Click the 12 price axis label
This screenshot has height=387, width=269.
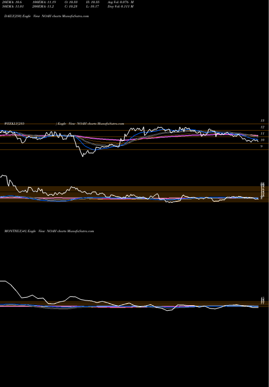[x=263, y=127]
